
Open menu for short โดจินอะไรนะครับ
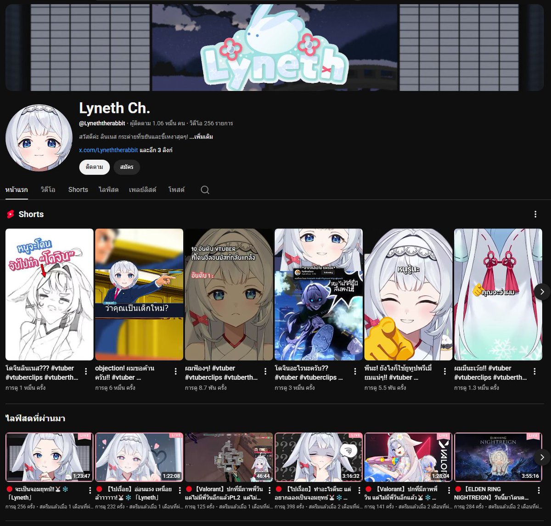[355, 371]
